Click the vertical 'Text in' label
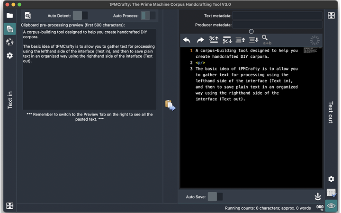341x213 pixels. [x=10, y=100]
